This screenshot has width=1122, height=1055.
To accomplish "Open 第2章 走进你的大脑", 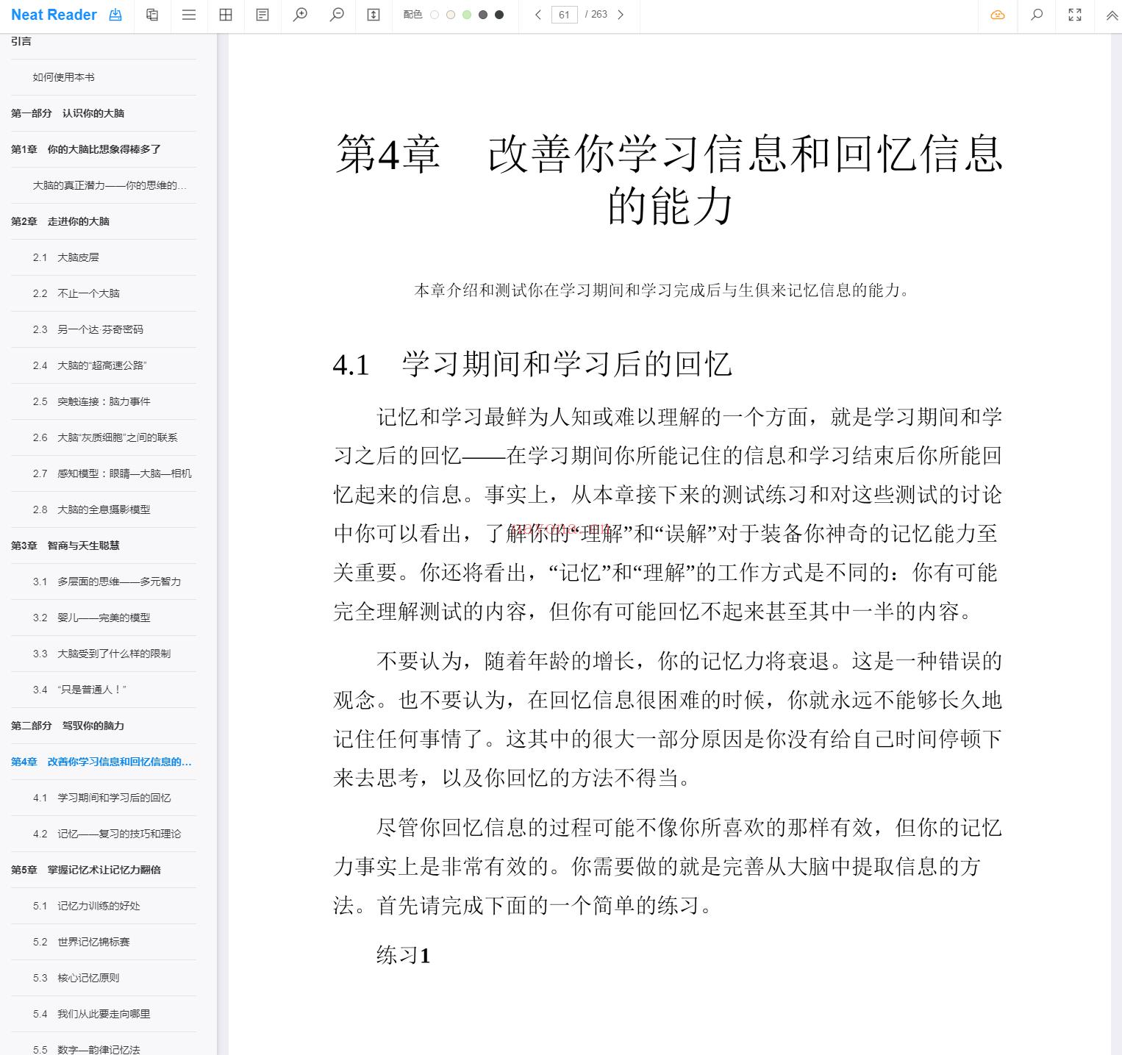I will pos(60,221).
